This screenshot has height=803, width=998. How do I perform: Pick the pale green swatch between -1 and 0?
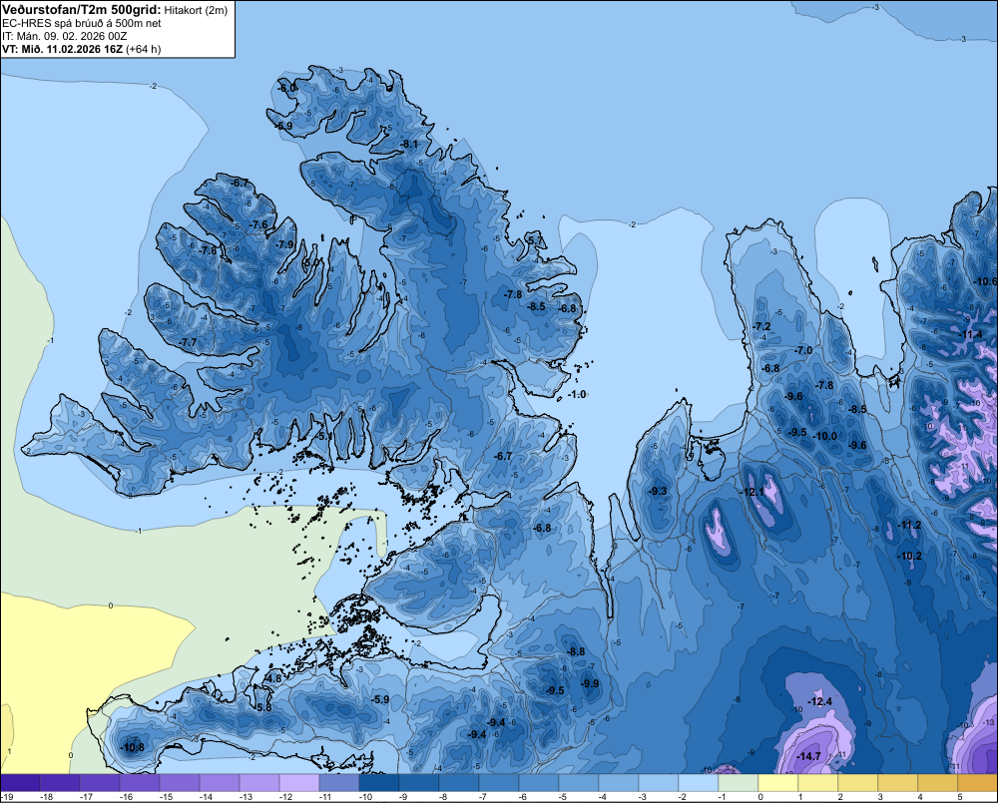(x=739, y=783)
